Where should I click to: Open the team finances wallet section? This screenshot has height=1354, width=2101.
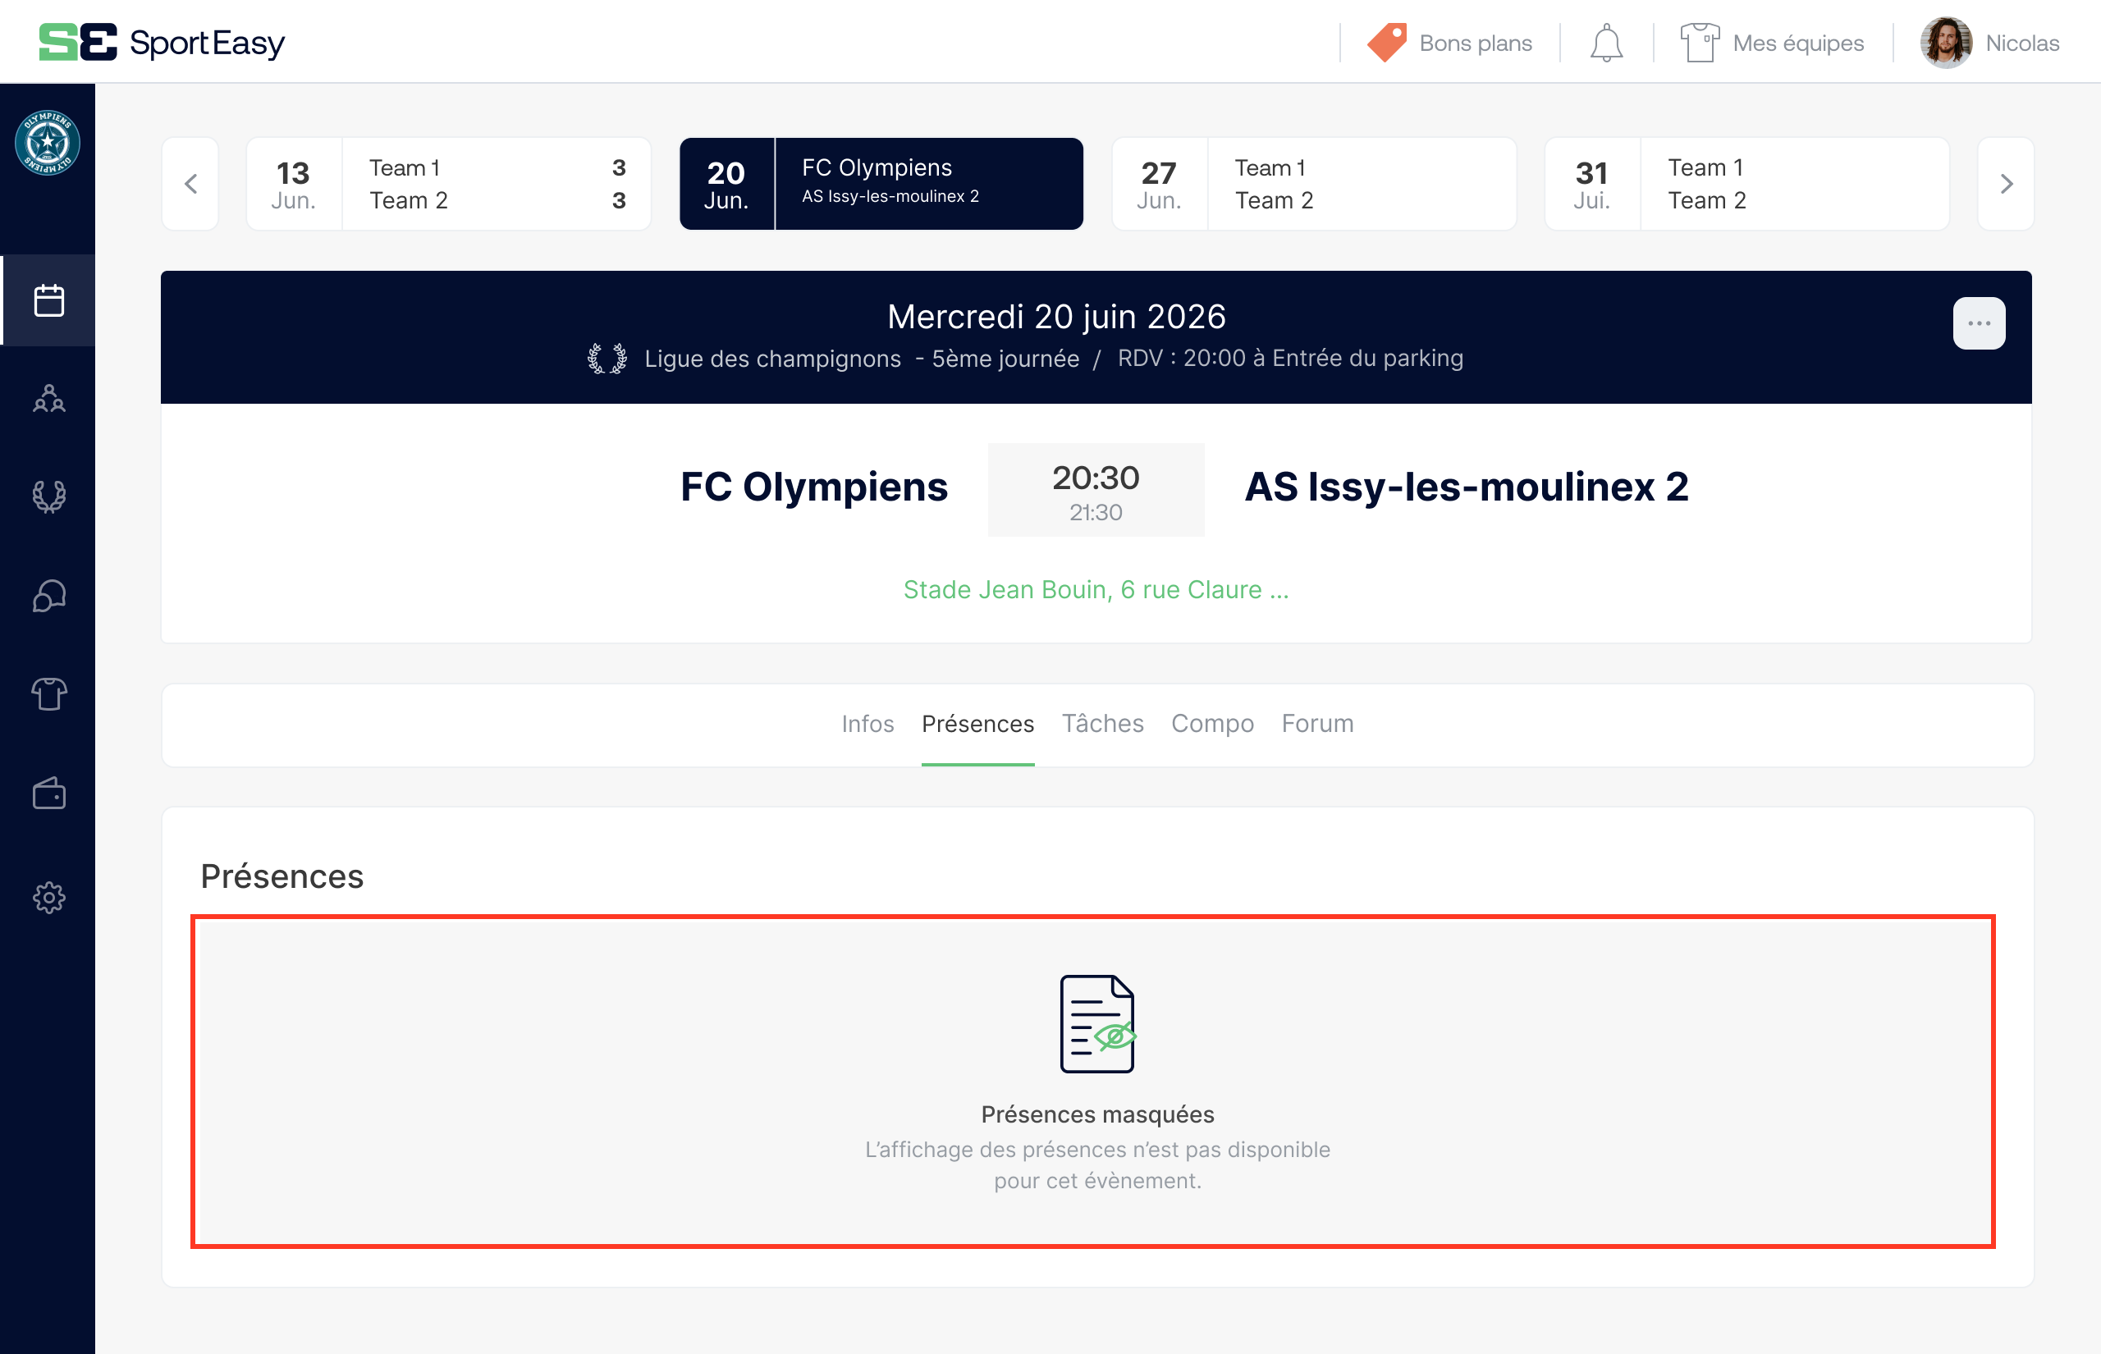48,793
